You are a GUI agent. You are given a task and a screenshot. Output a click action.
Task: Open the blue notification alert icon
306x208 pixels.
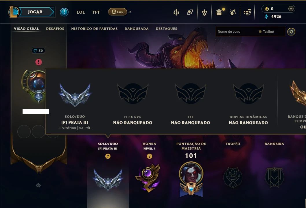64,12
